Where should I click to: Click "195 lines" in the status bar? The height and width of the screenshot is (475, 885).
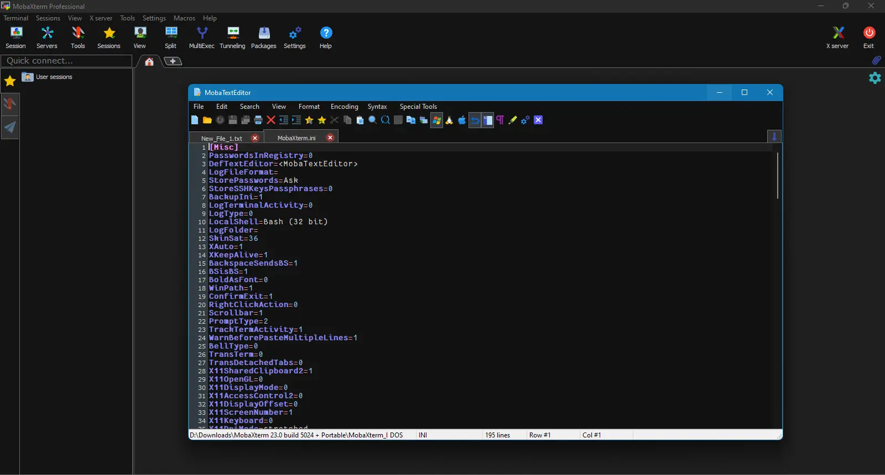point(498,435)
